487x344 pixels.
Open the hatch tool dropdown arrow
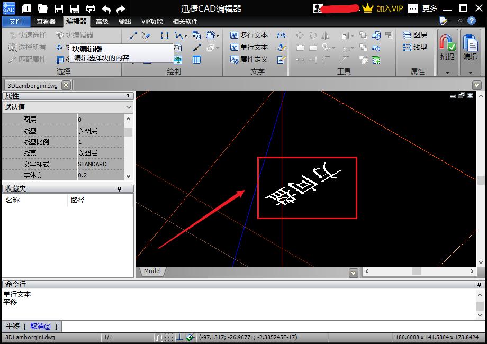(x=218, y=35)
